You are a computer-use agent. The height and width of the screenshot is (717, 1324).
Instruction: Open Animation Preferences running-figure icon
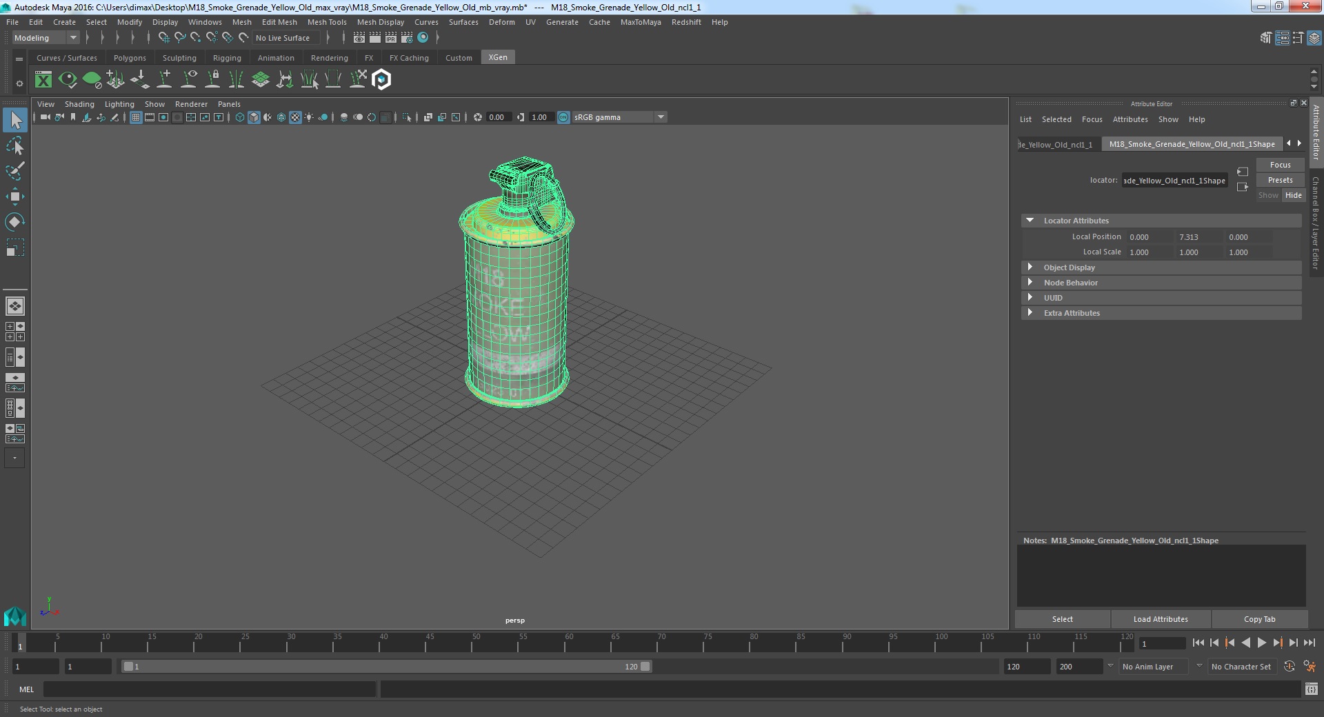pos(1310,667)
